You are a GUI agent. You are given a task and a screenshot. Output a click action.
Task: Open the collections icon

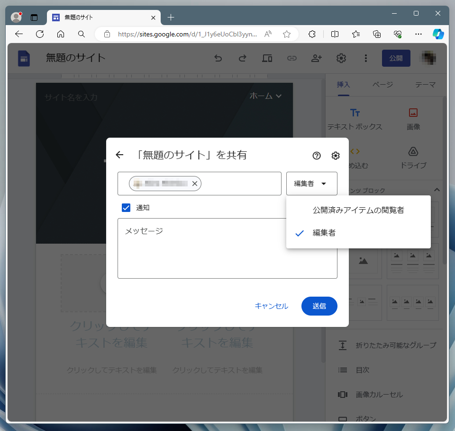point(377,34)
